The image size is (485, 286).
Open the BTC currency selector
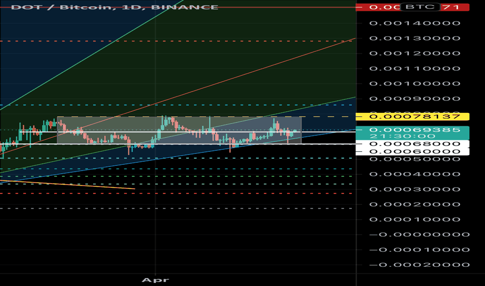coord(420,7)
